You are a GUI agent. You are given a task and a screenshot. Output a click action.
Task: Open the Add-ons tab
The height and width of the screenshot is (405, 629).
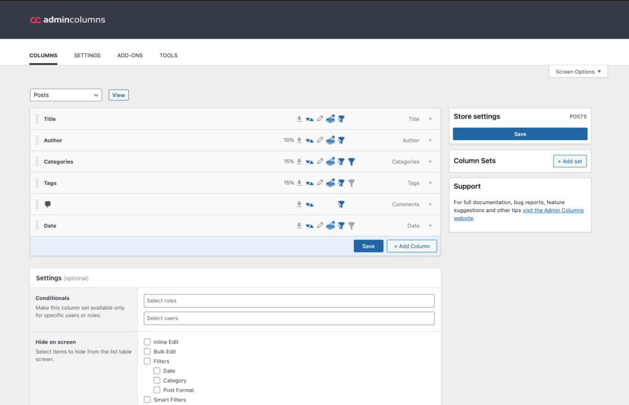(x=130, y=55)
